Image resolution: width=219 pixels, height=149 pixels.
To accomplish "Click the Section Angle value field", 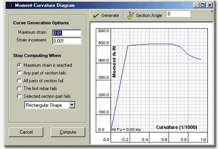I will coord(178,14).
